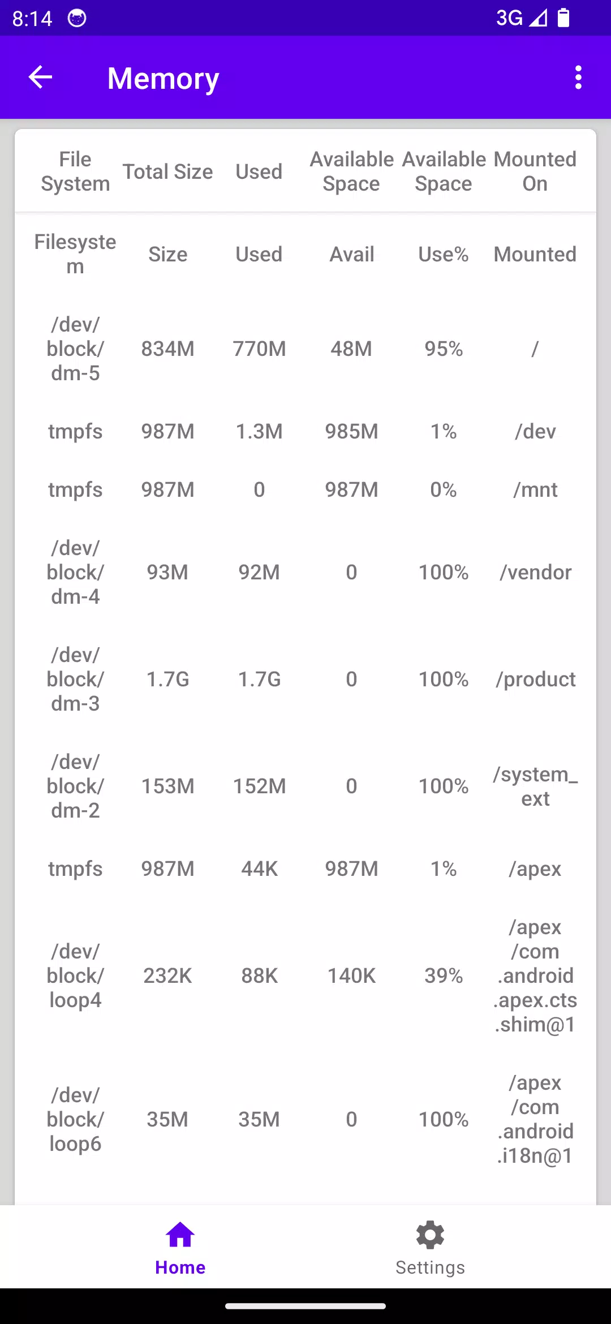The image size is (611, 1324).
Task: Open the three-dot overflow menu
Action: 578,78
